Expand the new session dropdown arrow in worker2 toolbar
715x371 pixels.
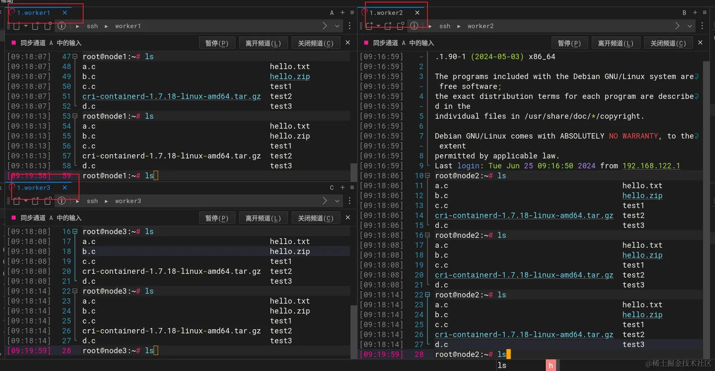point(378,26)
